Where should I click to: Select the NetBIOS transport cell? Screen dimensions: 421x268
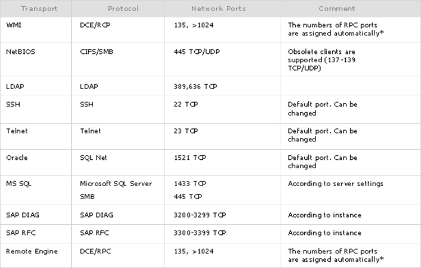(36, 59)
